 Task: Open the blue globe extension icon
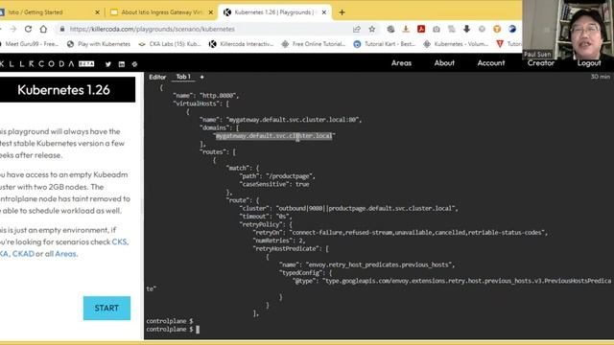[x=512, y=29]
